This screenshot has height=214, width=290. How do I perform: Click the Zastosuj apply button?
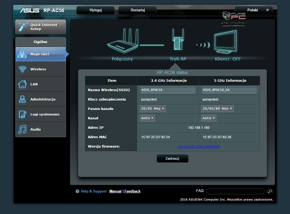172,158
